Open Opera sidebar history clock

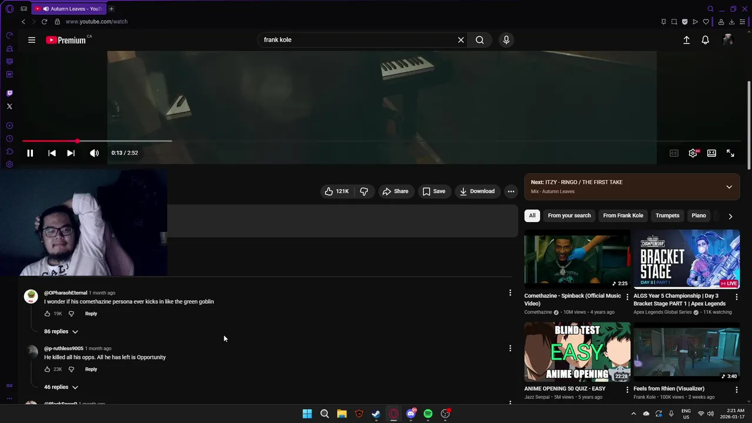(9, 139)
